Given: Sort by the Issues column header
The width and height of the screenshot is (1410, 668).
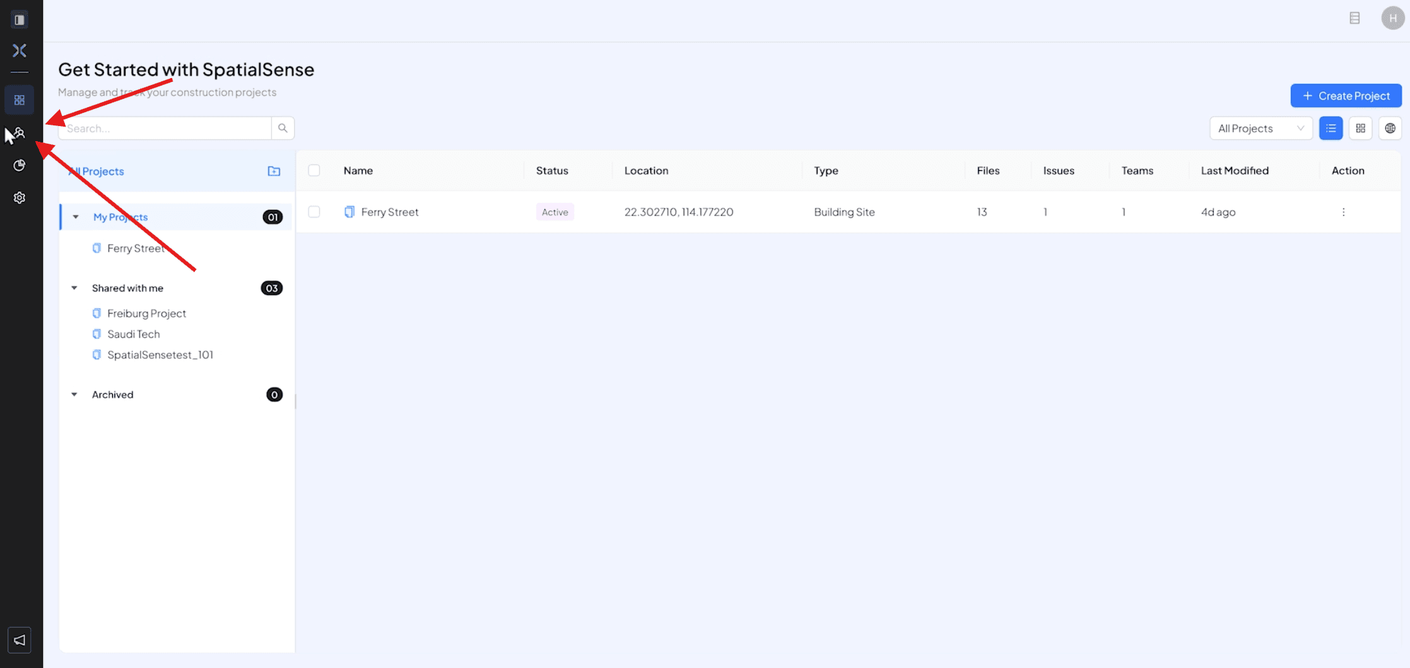Looking at the screenshot, I should [x=1059, y=170].
